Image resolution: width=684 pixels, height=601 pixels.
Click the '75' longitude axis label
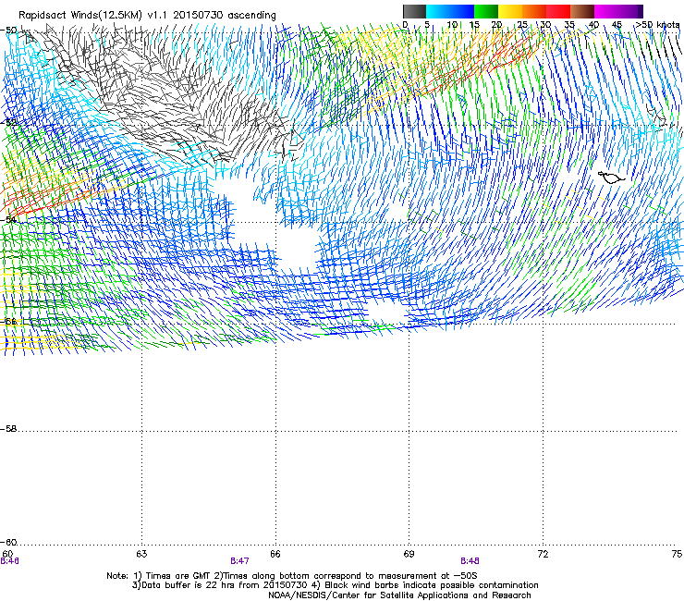[677, 554]
